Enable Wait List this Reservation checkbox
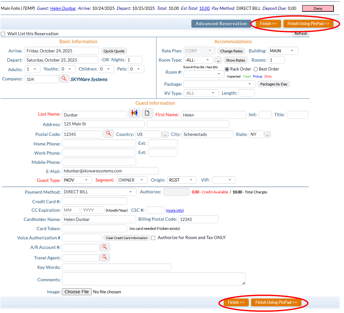Viewport: 344px width, 313px height. click(3, 34)
